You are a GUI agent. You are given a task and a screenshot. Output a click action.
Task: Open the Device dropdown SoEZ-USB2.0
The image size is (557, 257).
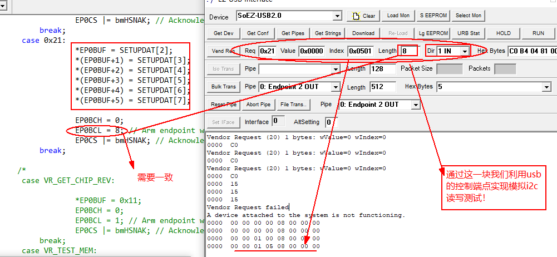click(x=338, y=16)
